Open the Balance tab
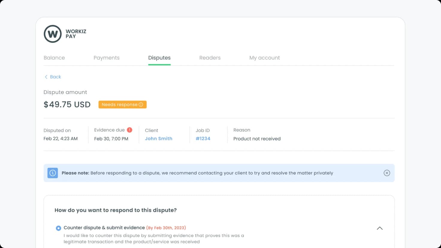The image size is (441, 248). tap(54, 58)
